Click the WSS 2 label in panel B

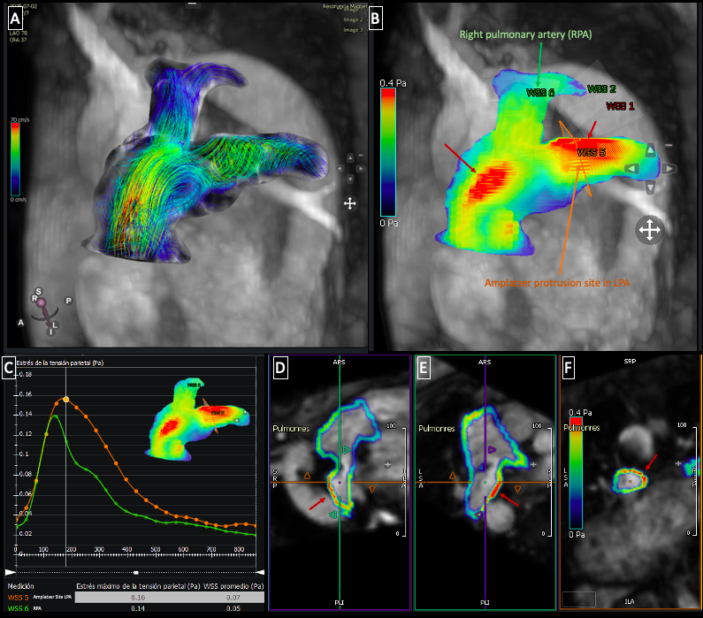coord(600,89)
